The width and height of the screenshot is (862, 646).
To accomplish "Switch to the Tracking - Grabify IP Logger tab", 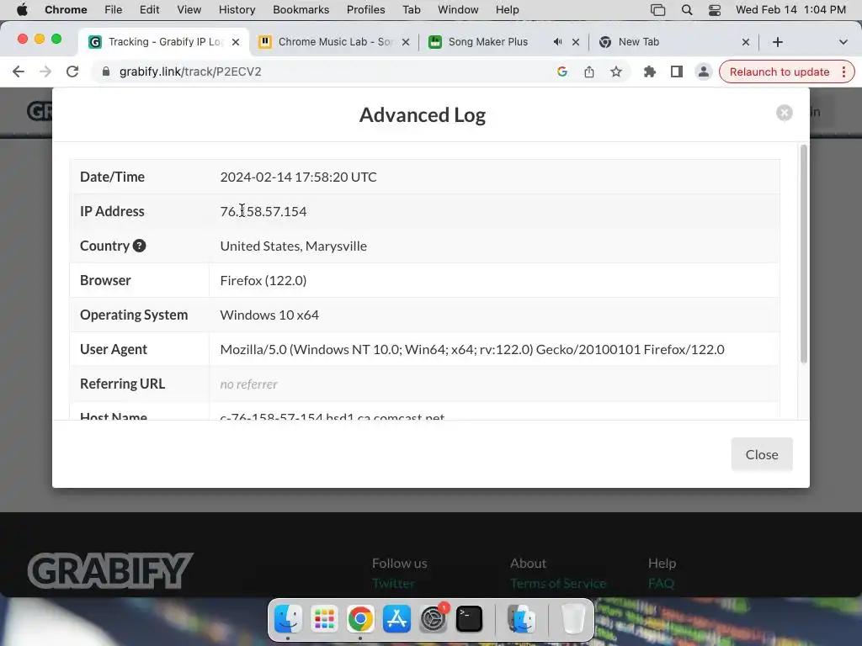I will point(164,42).
